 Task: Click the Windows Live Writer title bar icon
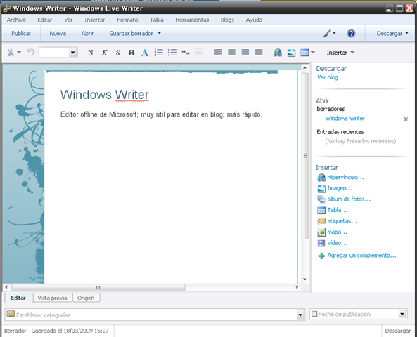coord(6,8)
